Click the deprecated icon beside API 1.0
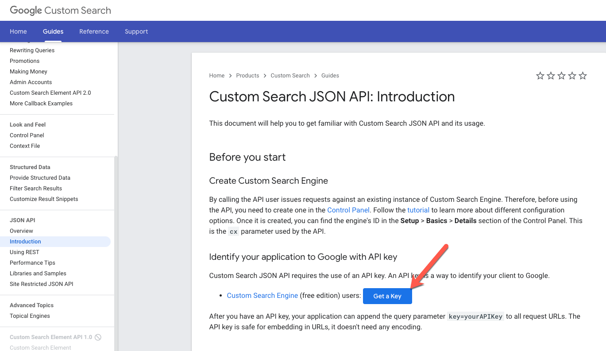This screenshot has height=351, width=606. 98,337
